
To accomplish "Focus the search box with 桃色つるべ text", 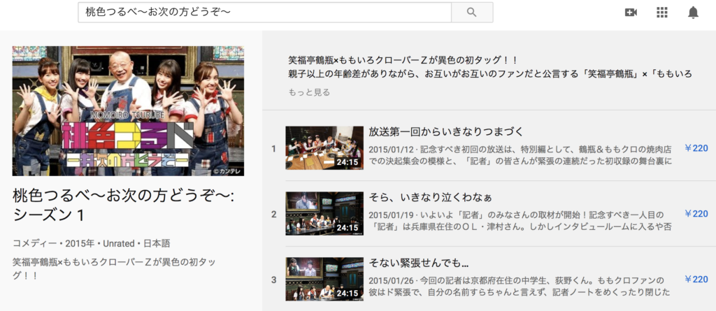I will 265,13.
